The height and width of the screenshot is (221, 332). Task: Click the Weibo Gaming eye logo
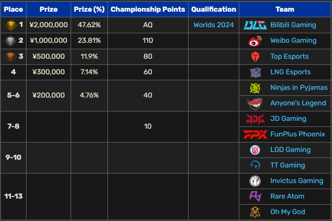coord(255,41)
